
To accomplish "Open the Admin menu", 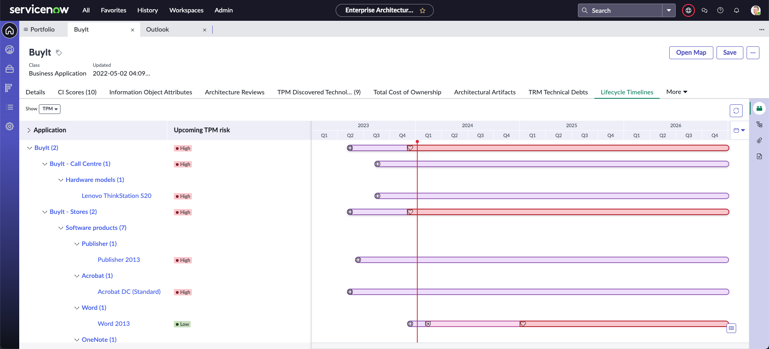I will pos(223,10).
